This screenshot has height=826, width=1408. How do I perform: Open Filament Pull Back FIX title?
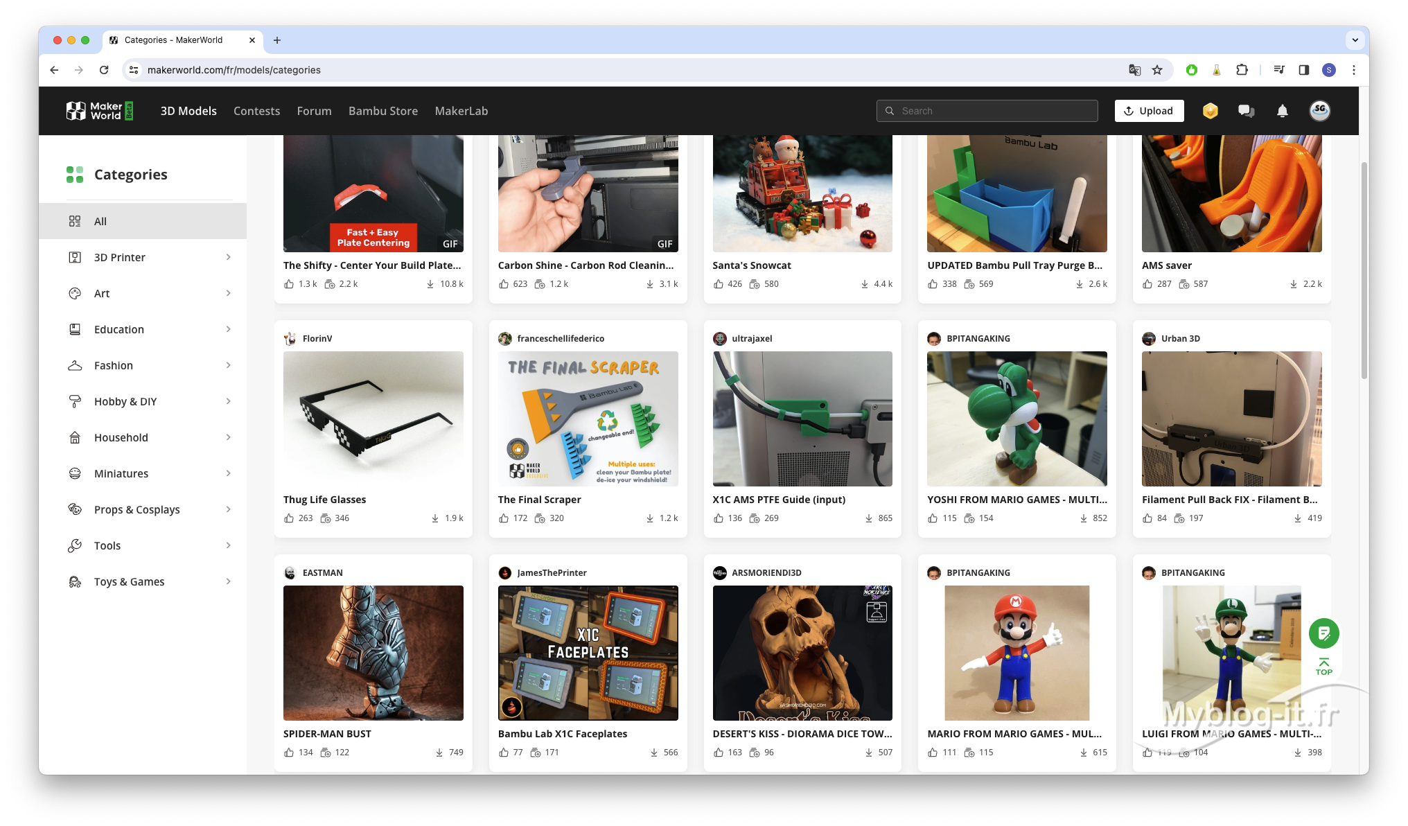(1230, 500)
